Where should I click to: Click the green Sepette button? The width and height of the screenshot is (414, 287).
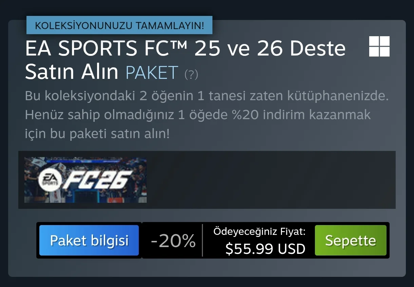(351, 240)
